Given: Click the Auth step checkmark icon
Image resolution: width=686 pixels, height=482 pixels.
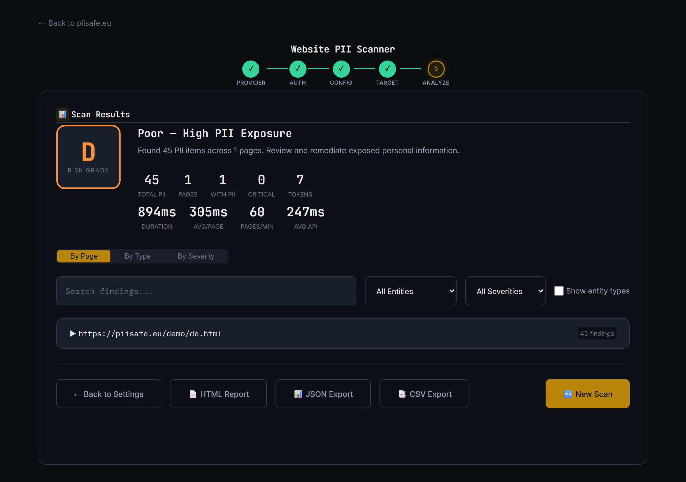Looking at the screenshot, I should click(x=298, y=69).
